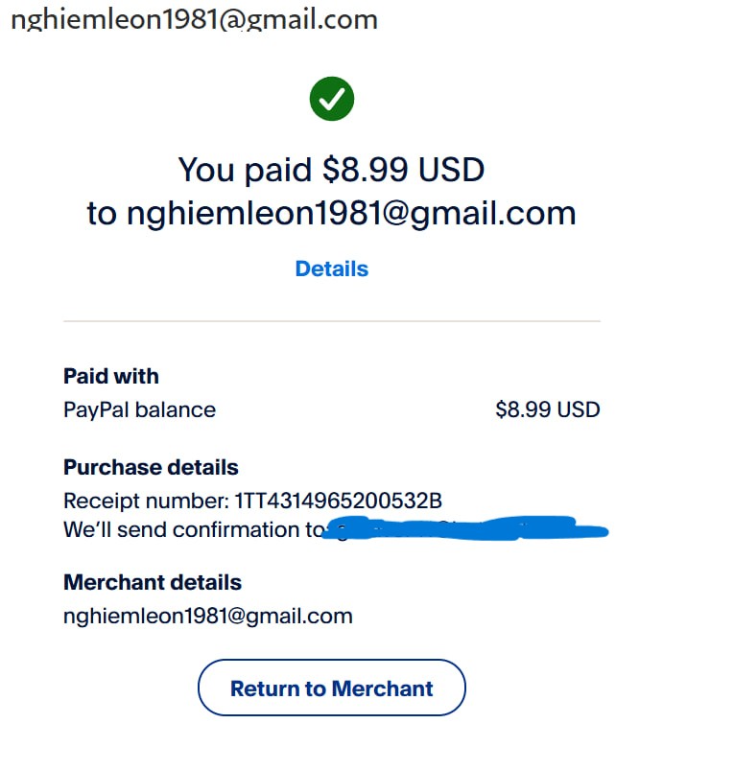
Task: Click the blue scribble hiding the confirmation email
Action: coord(465,529)
